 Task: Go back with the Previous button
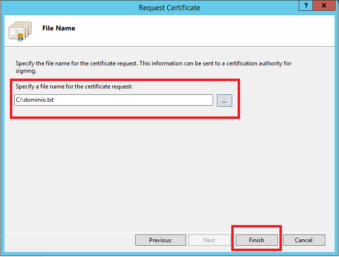coord(160,240)
